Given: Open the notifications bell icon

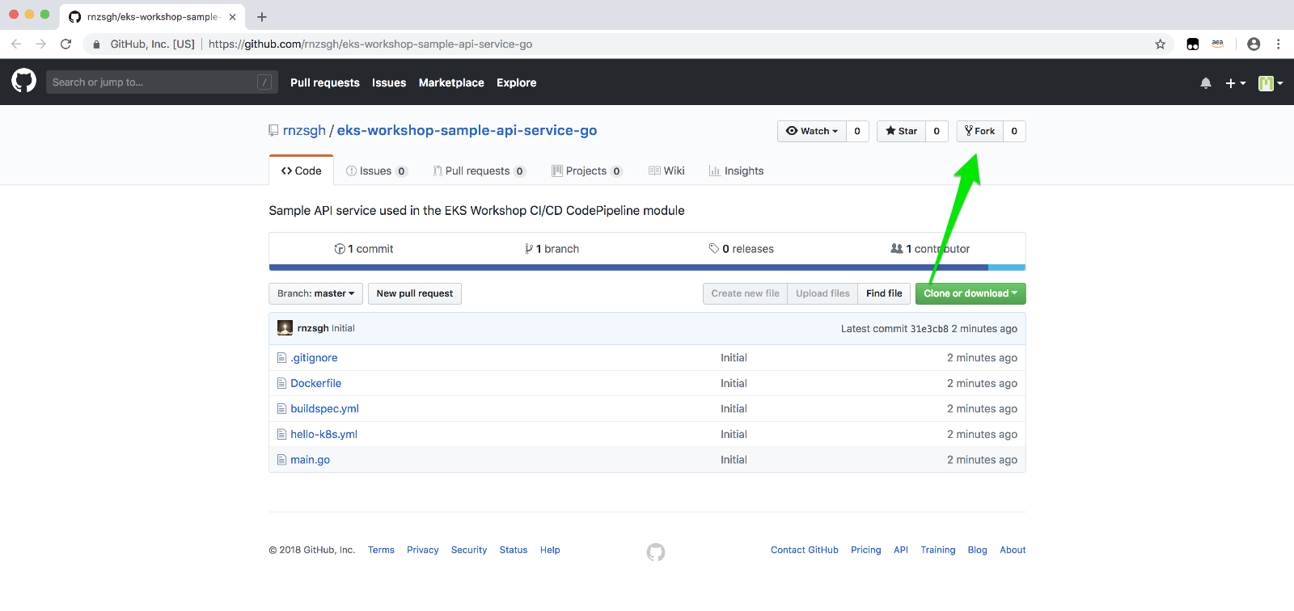Looking at the screenshot, I should pyautogui.click(x=1206, y=82).
